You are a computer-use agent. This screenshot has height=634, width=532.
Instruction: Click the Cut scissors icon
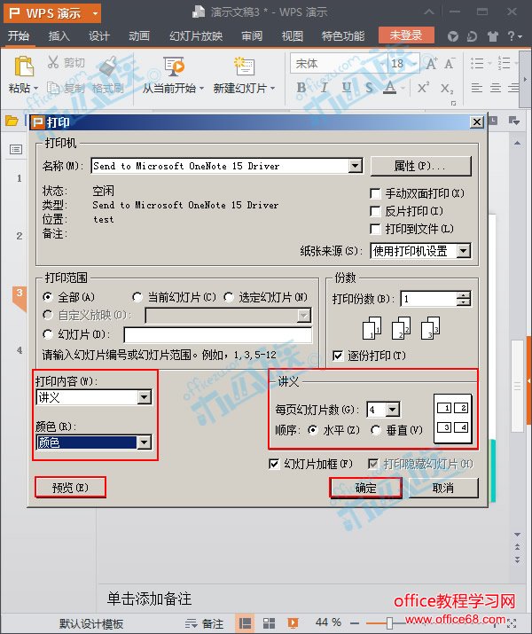click(53, 62)
